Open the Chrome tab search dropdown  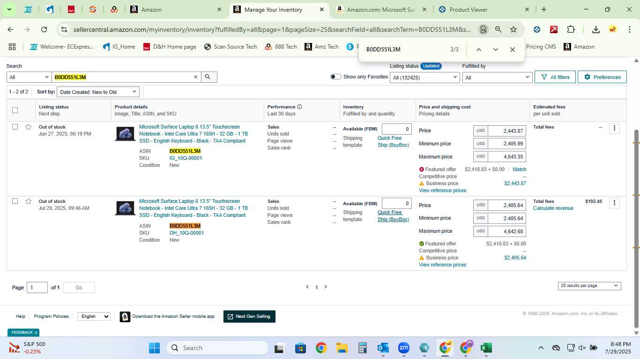click(9, 9)
